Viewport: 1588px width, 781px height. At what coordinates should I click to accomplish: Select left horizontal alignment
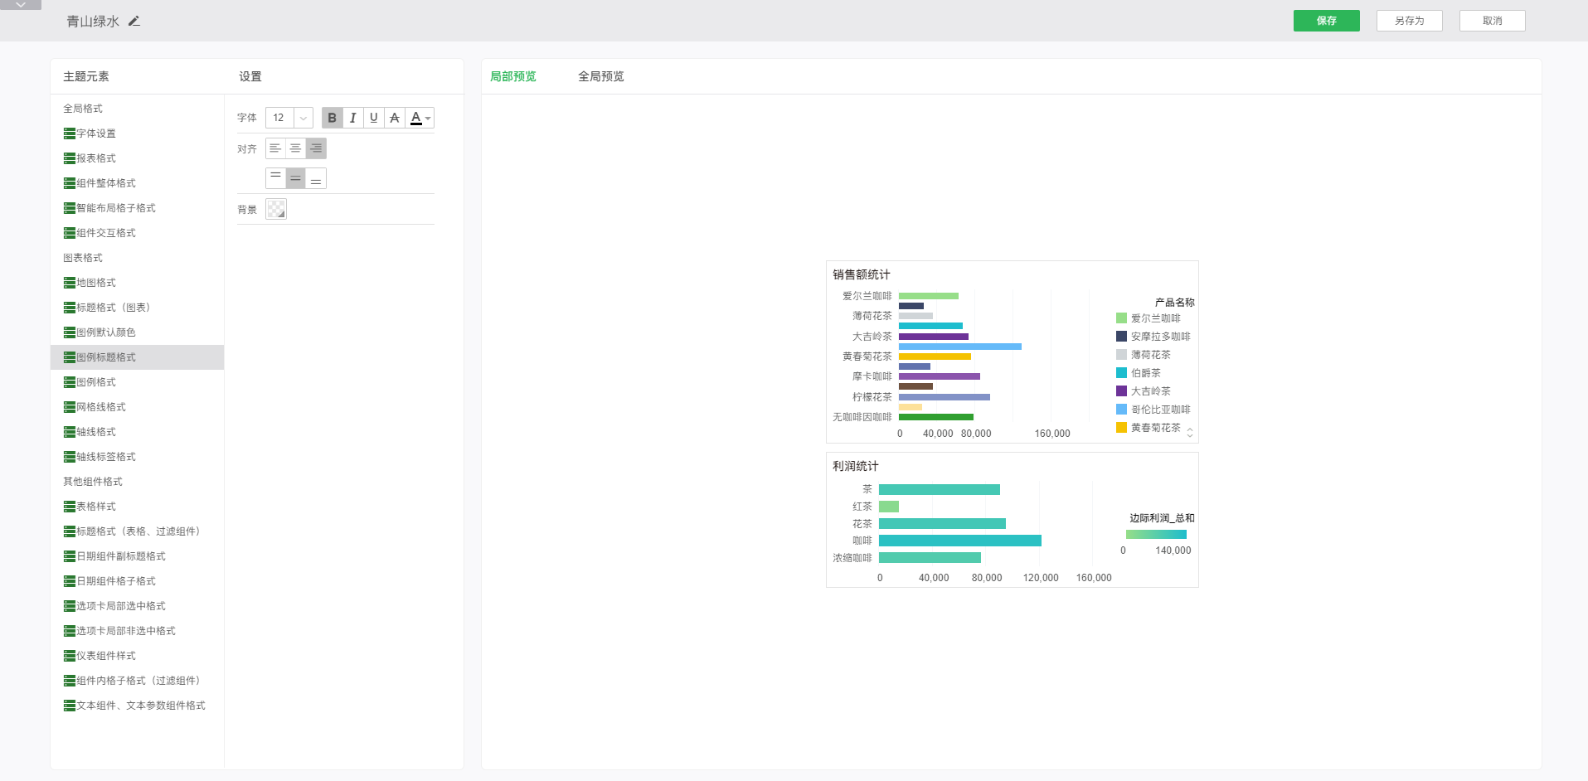pyautogui.click(x=275, y=148)
